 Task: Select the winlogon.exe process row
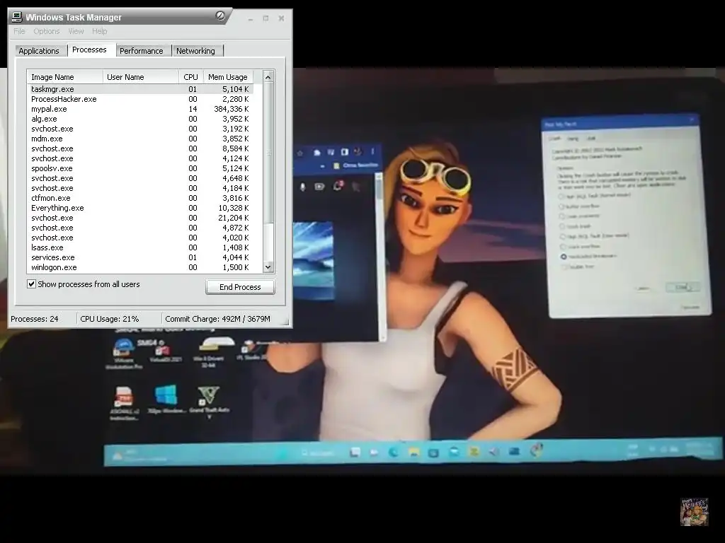coord(139,267)
